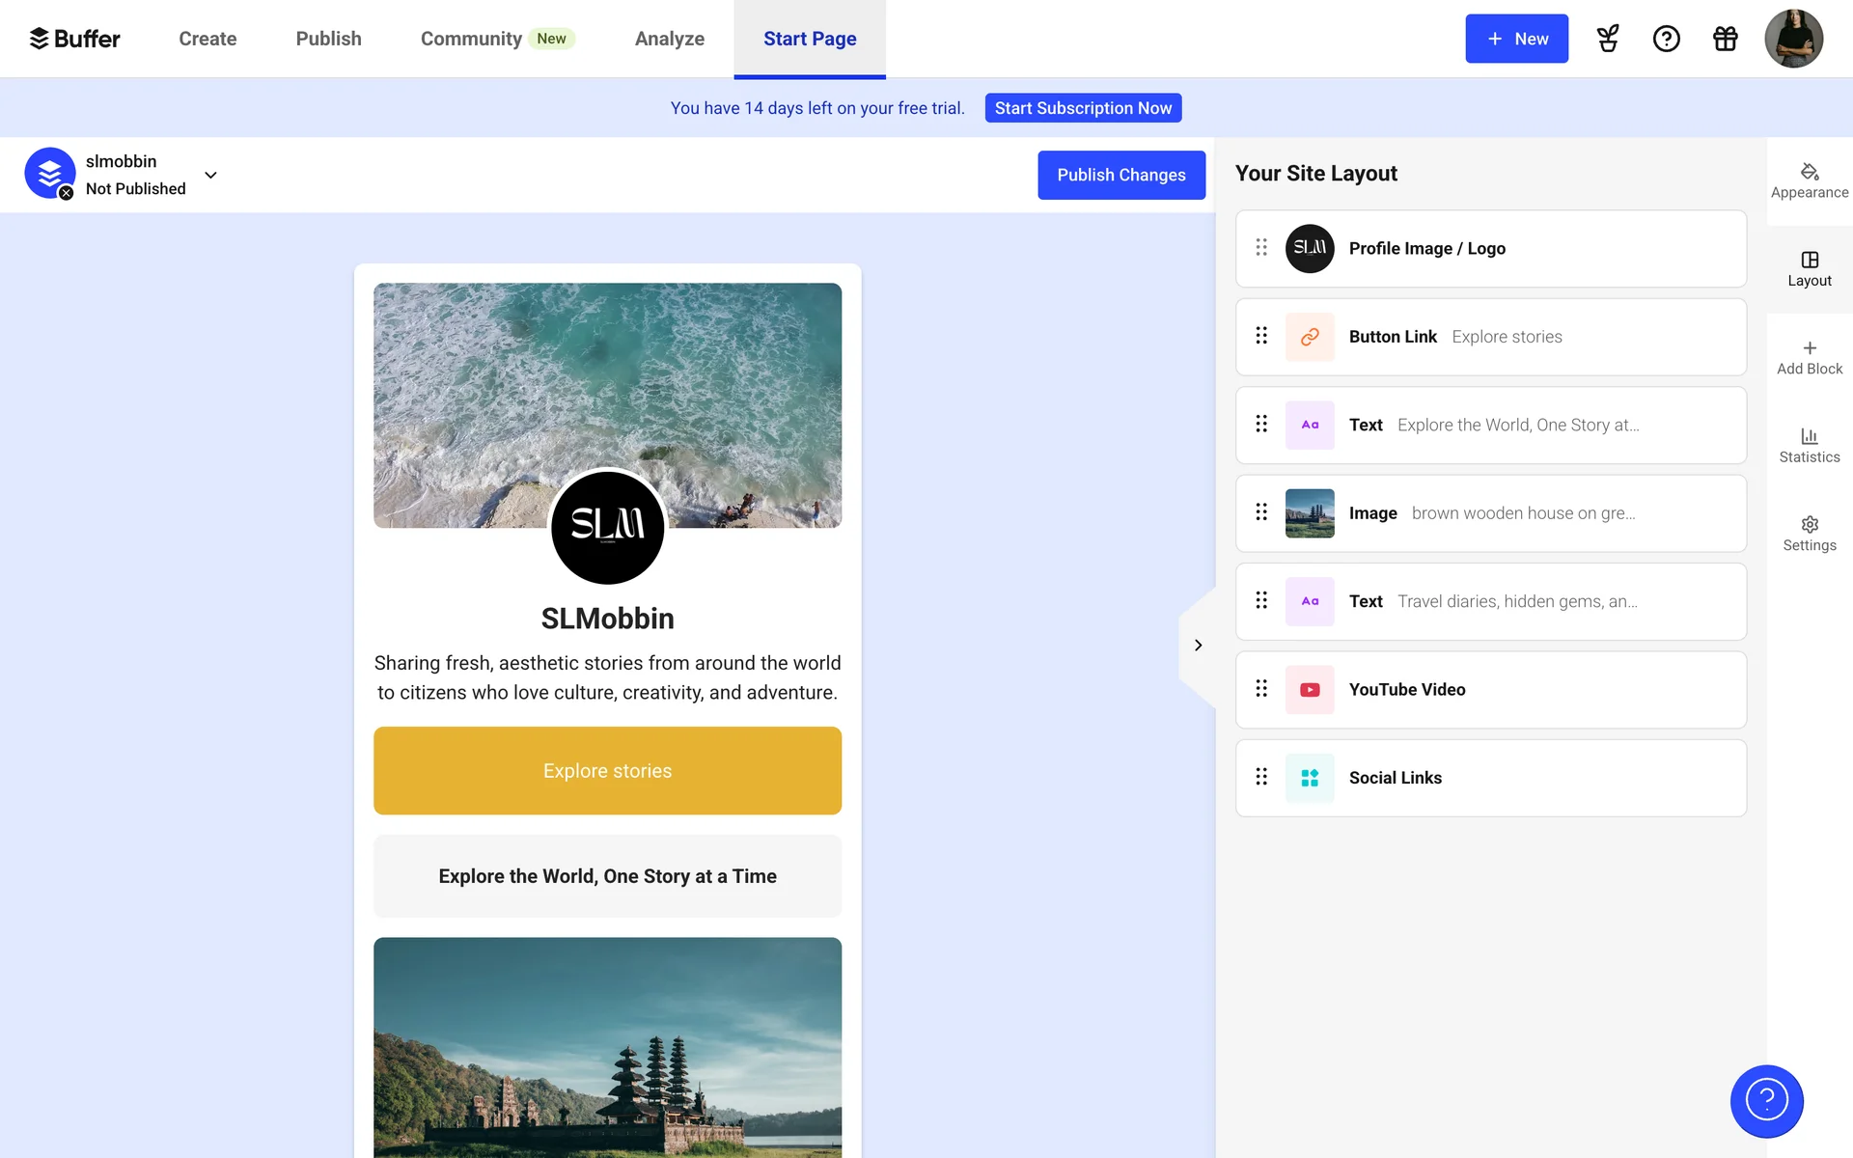
Task: Open the Button Link Explore stories block
Action: tap(1490, 337)
